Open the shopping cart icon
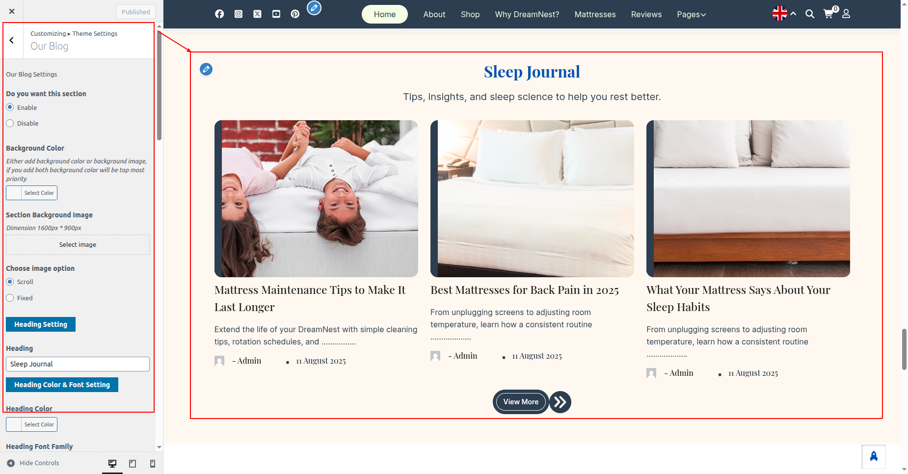 click(828, 14)
